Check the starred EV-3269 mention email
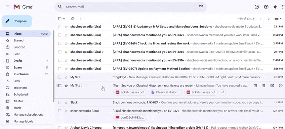 click(x=59, y=52)
